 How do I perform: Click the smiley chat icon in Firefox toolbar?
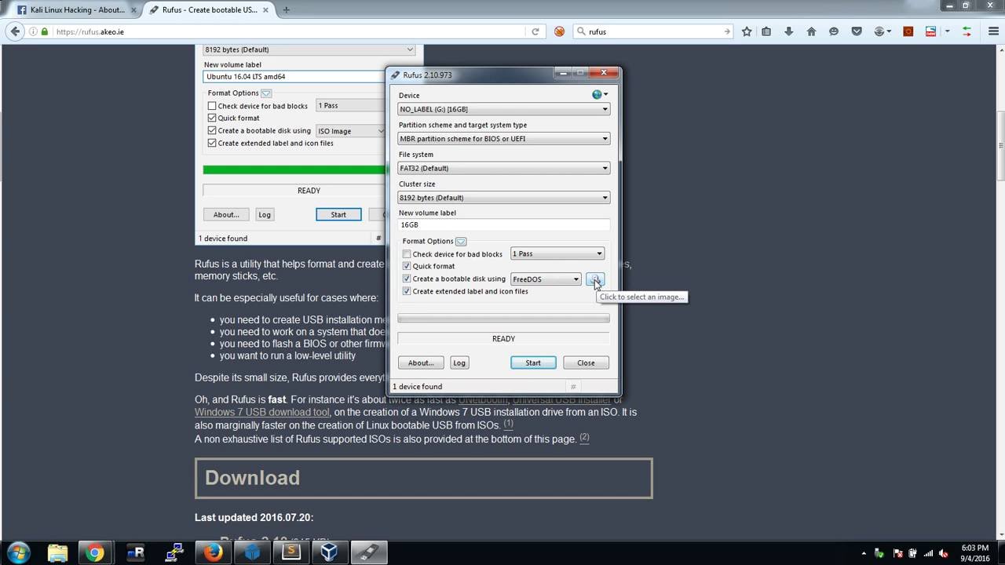834,31
